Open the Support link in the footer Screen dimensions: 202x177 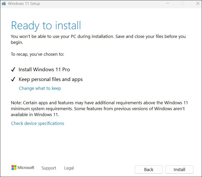click(x=49, y=168)
